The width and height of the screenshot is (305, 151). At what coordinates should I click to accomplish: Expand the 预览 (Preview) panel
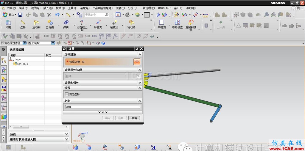67,134
